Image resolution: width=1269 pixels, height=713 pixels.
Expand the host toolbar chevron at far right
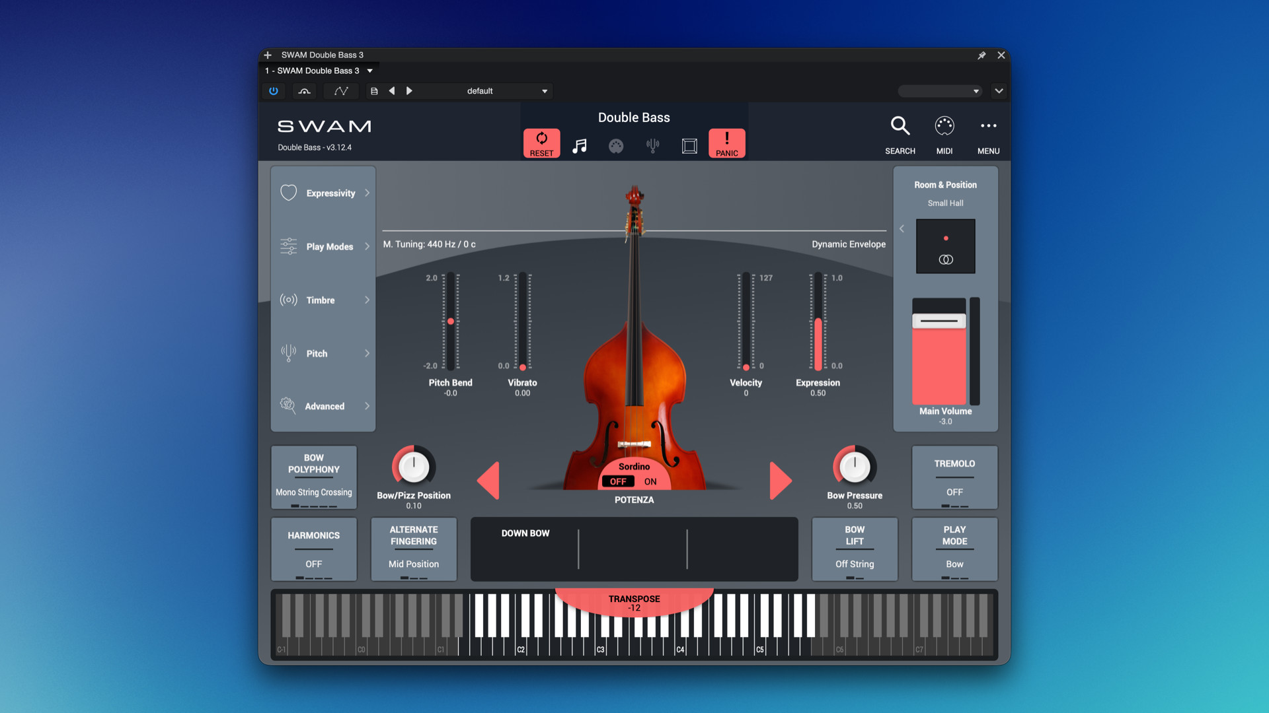[x=999, y=91]
